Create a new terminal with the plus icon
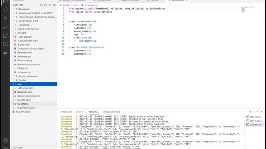 250,112
